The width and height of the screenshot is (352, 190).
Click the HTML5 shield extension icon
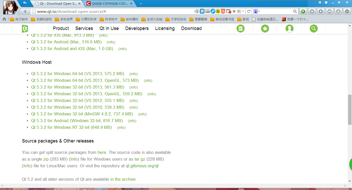point(223,11)
